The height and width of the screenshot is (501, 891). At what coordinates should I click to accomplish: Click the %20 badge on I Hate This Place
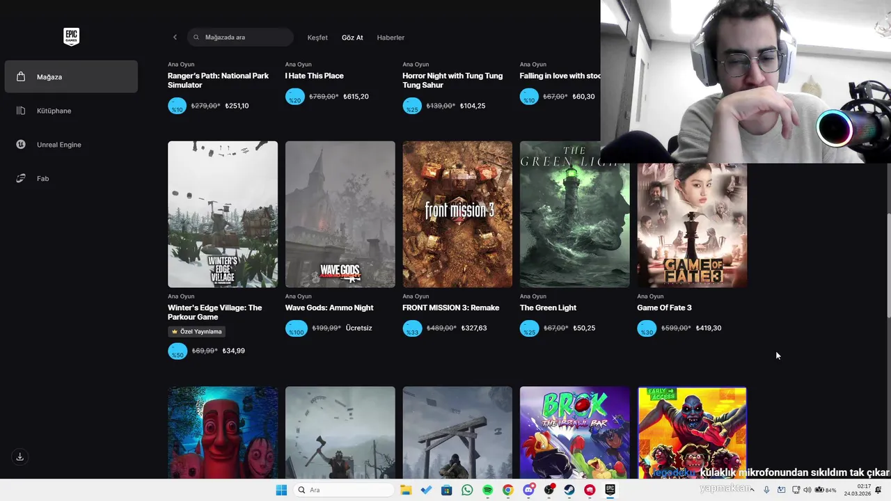coord(294,97)
